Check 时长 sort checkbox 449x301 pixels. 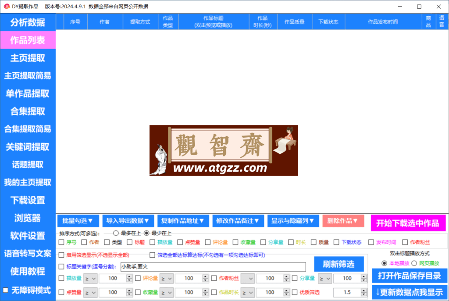[x=291, y=242]
